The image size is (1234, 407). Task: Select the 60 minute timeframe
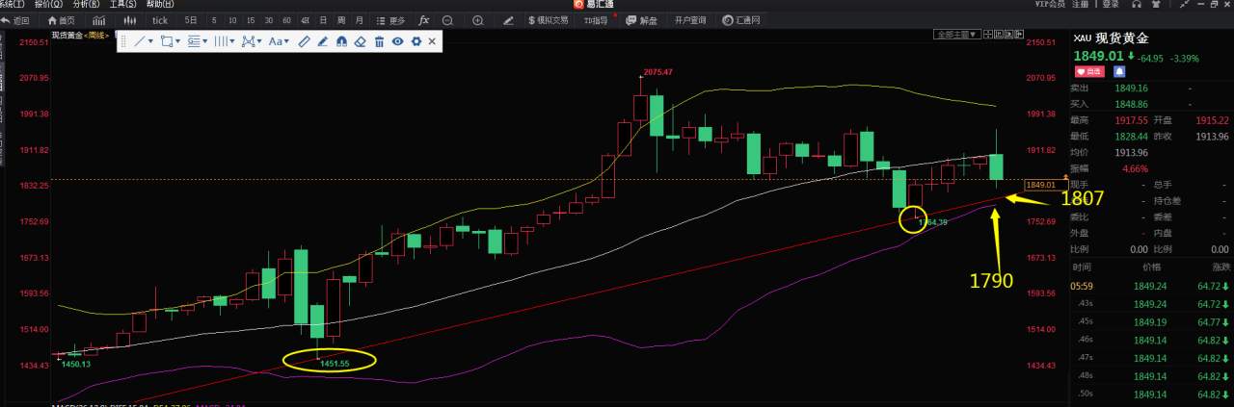pos(286,20)
